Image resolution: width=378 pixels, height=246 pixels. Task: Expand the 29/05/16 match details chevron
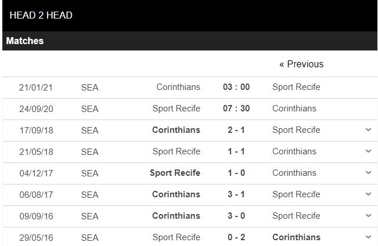click(x=368, y=237)
